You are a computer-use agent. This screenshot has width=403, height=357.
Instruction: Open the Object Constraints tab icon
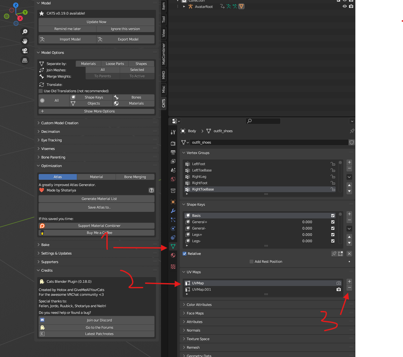pos(173,237)
